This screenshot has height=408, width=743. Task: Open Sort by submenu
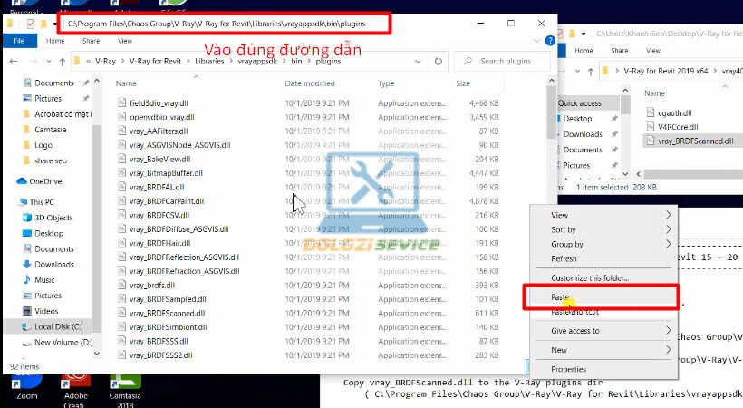point(603,229)
